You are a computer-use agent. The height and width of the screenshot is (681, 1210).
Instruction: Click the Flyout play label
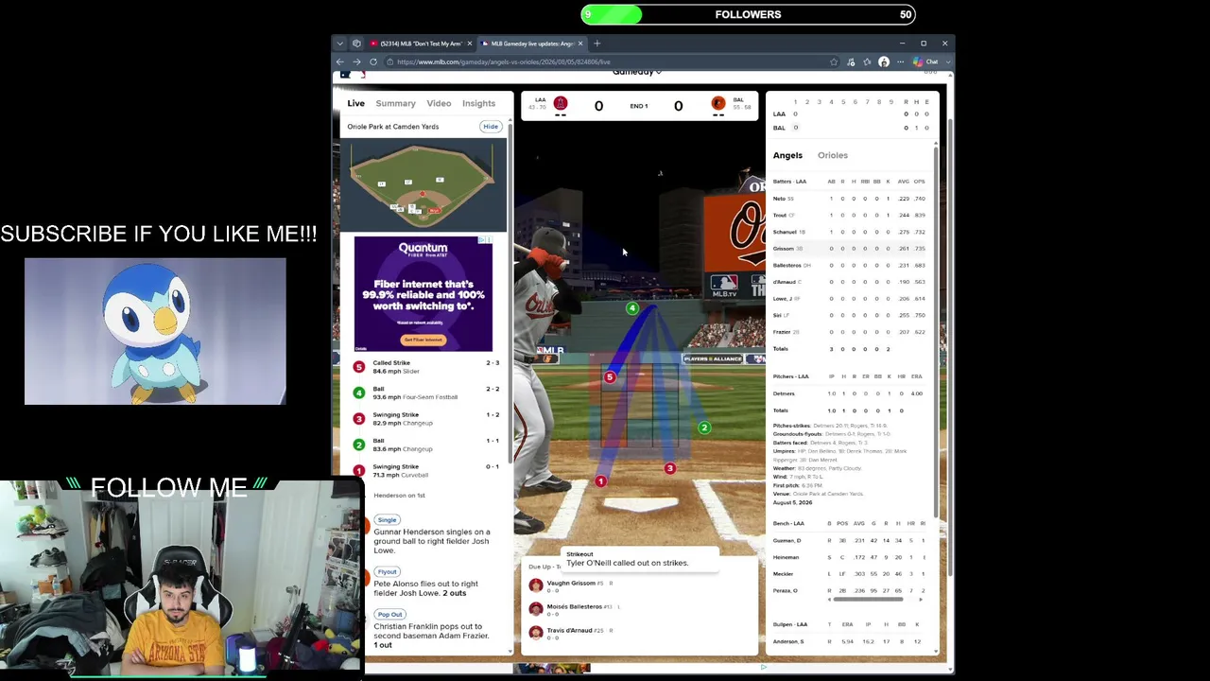tap(387, 571)
